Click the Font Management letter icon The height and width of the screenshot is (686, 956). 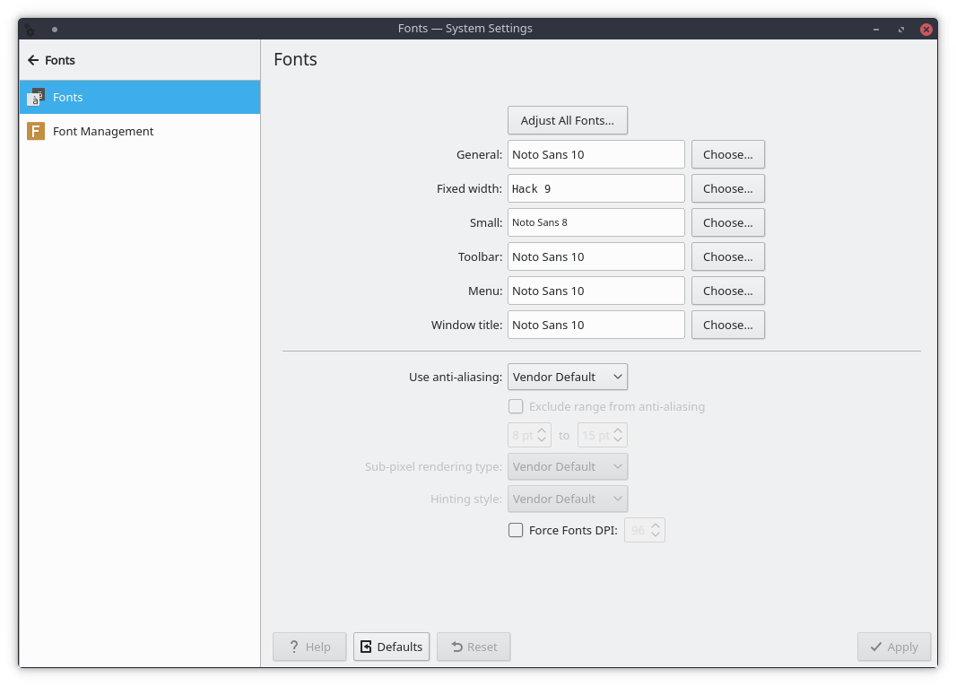point(35,131)
